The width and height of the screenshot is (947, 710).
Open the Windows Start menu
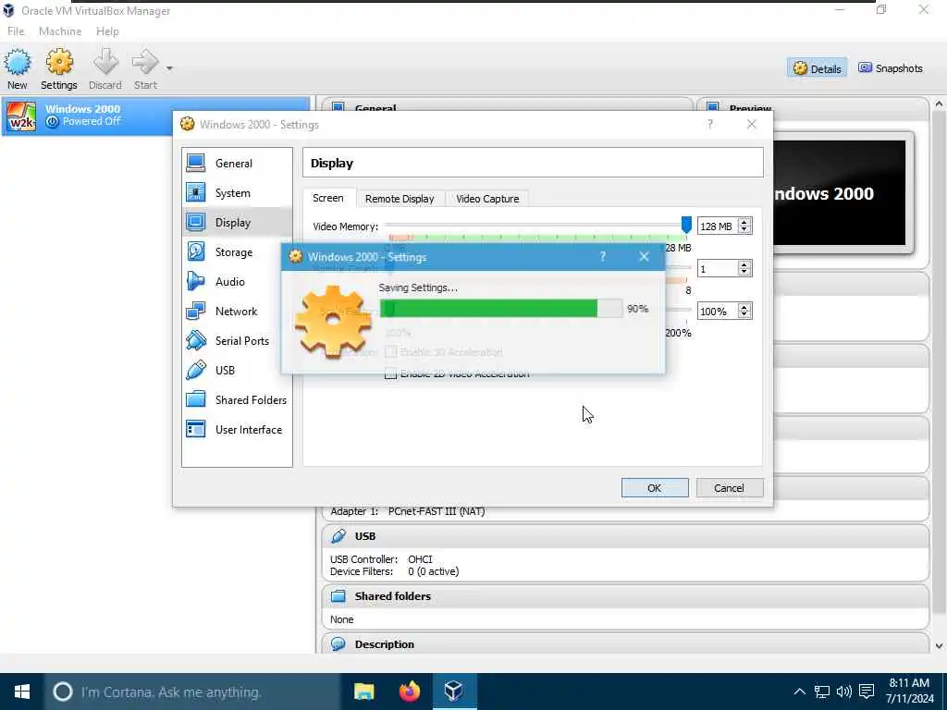[22, 692]
